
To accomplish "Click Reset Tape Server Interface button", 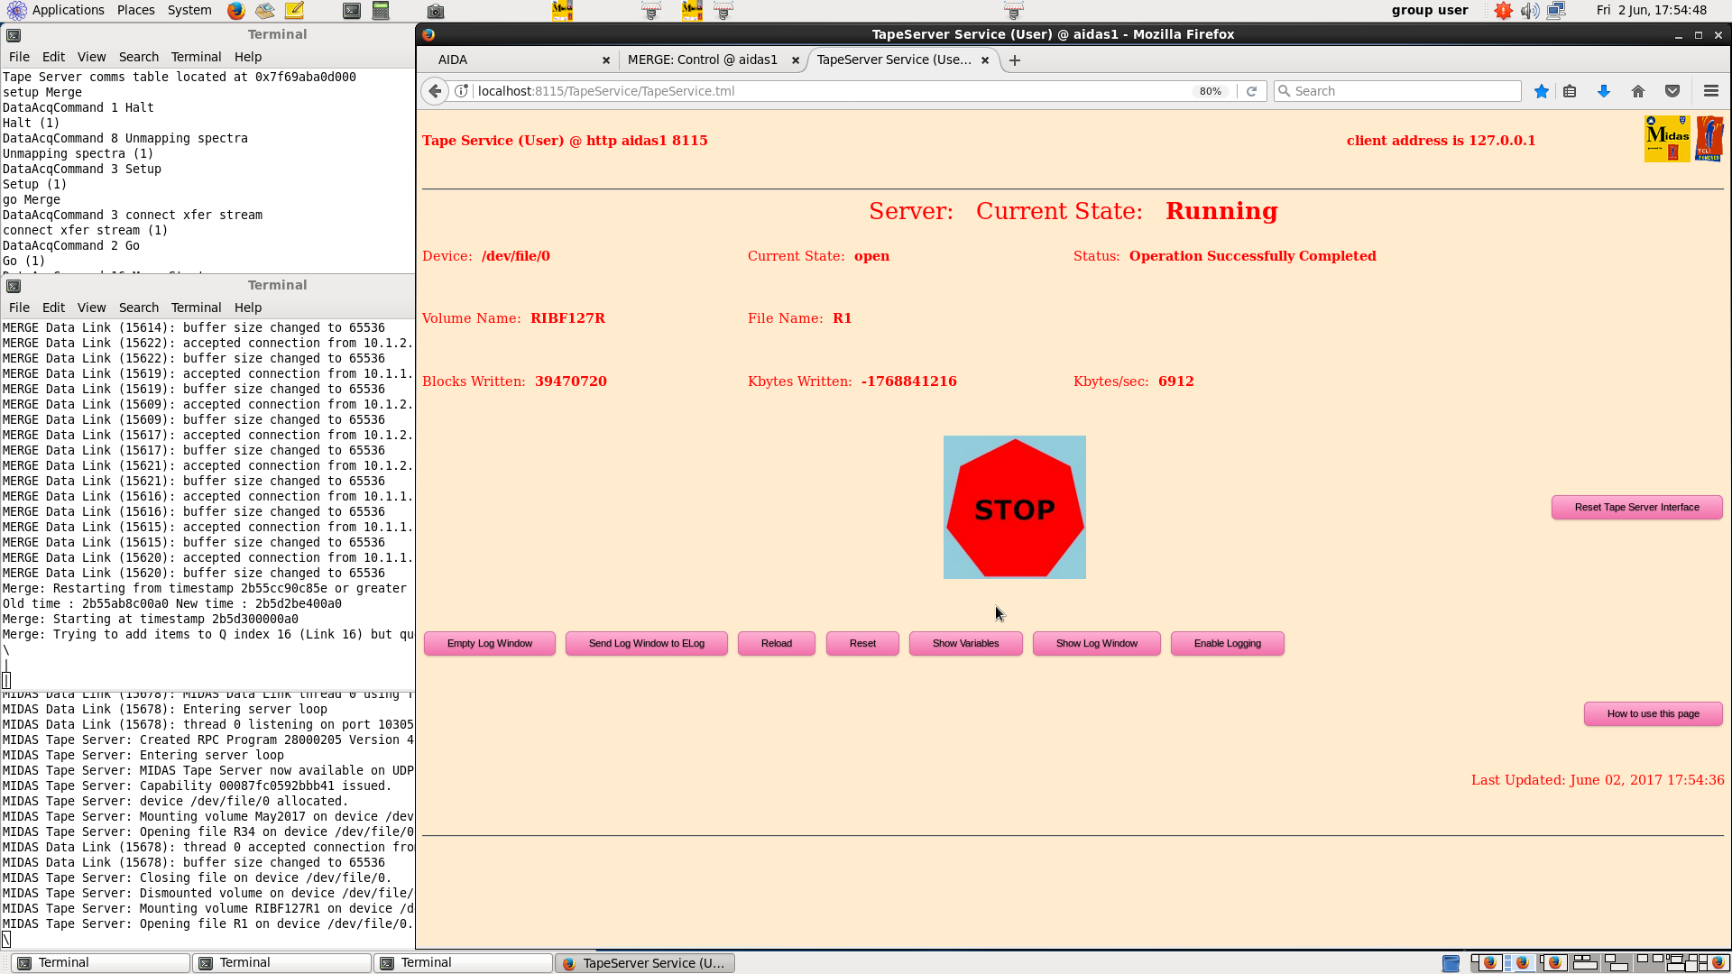I will 1636,508.
